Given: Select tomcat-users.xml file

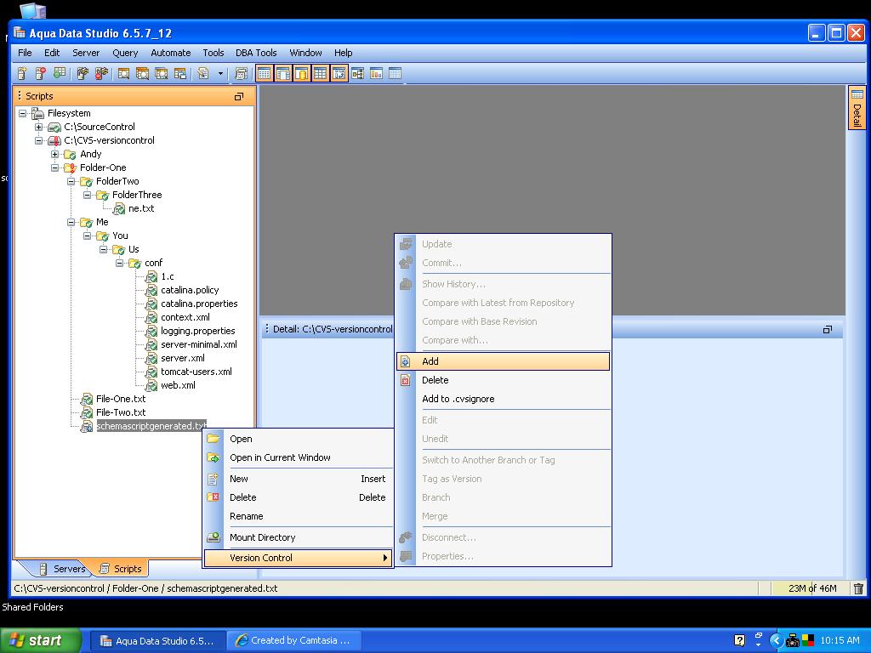Looking at the screenshot, I should tap(196, 372).
